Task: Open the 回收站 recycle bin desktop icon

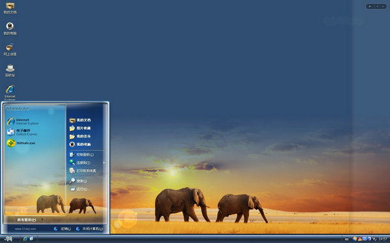Action: coord(10,71)
